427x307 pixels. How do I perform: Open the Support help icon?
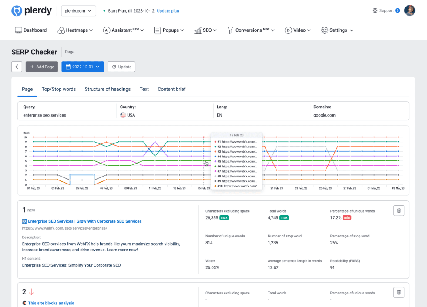(x=375, y=10)
